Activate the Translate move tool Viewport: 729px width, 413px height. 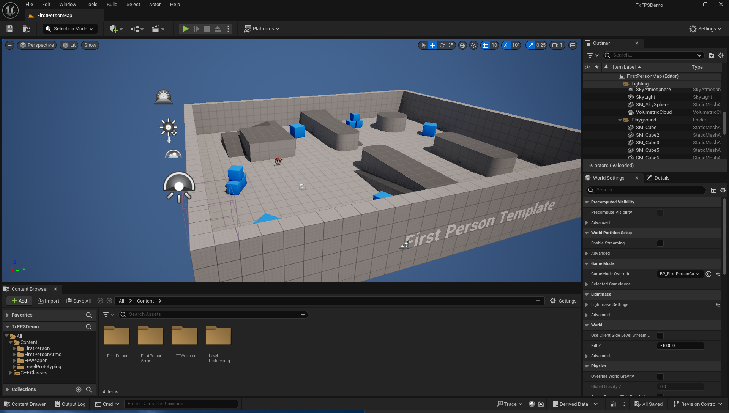coord(432,45)
